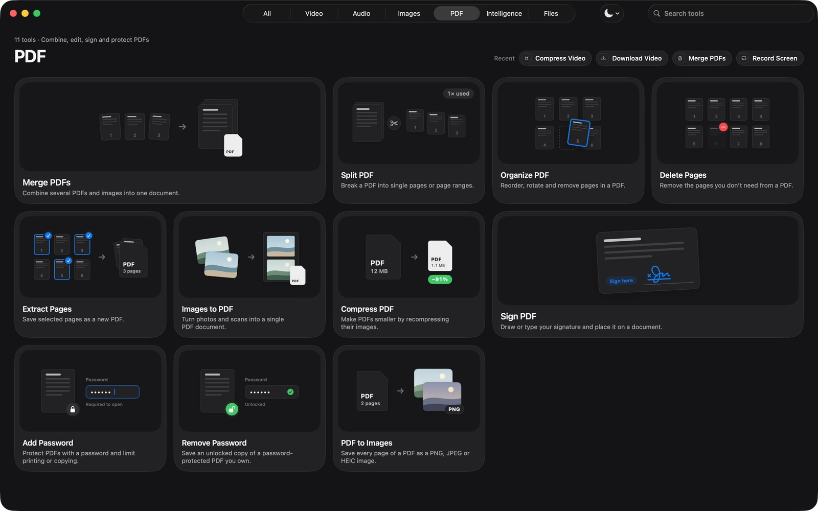Screen dimensions: 818x511
Task: Click the green unlock icon in Remove Password
Action: point(232,409)
